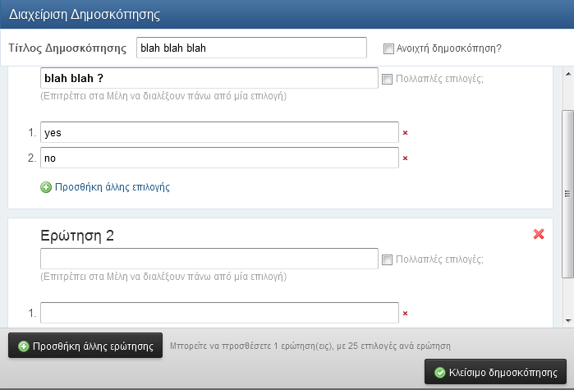Viewport: 574px width, 390px height.
Task: Click the Κλείσιμο δημοσκόπησης button
Action: pyautogui.click(x=495, y=372)
